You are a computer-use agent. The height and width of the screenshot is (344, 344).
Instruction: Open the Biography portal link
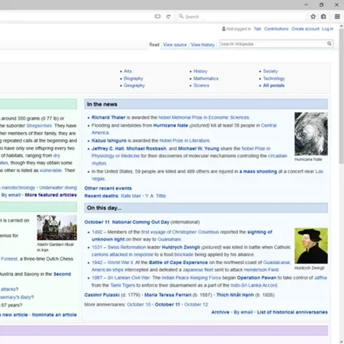point(133,79)
